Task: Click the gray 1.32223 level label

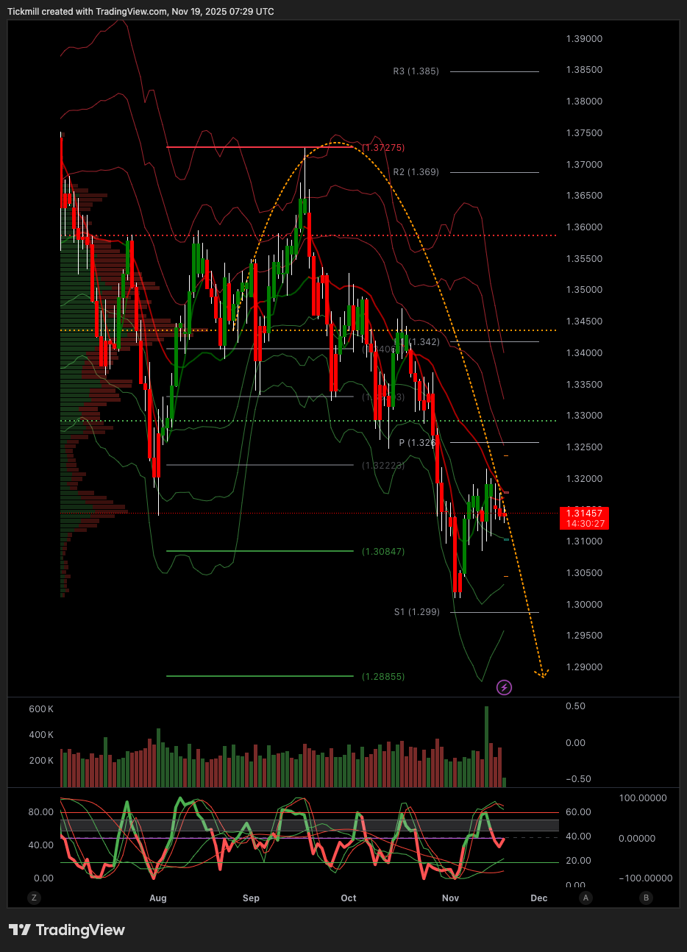Action: click(382, 466)
